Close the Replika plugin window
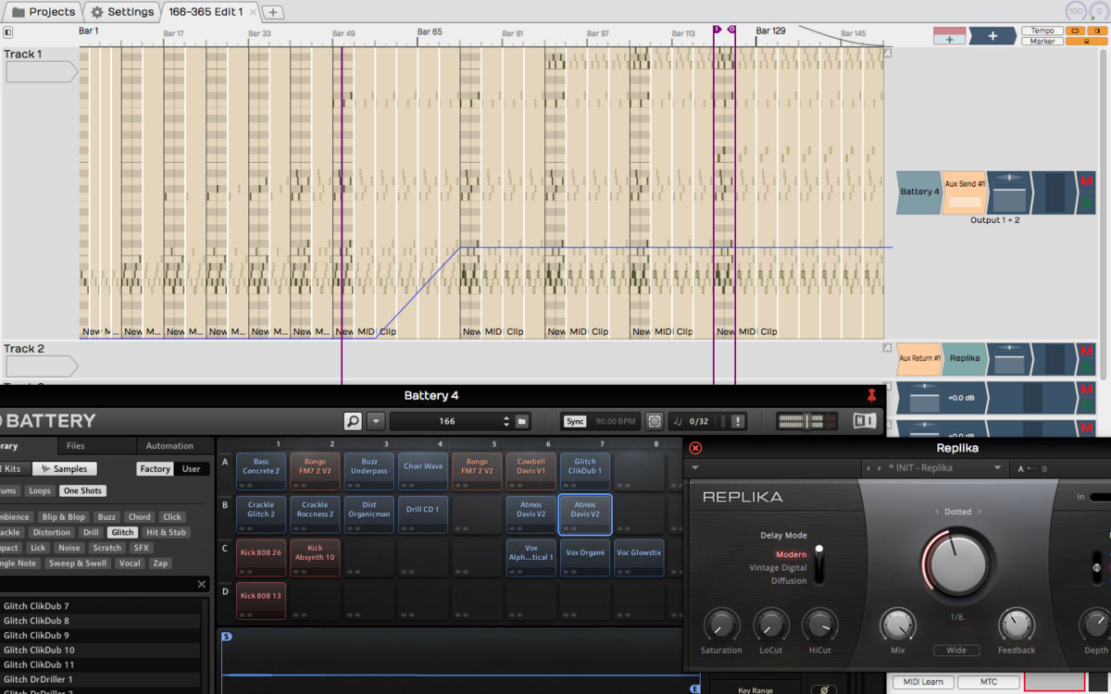This screenshot has width=1111, height=694. [695, 448]
